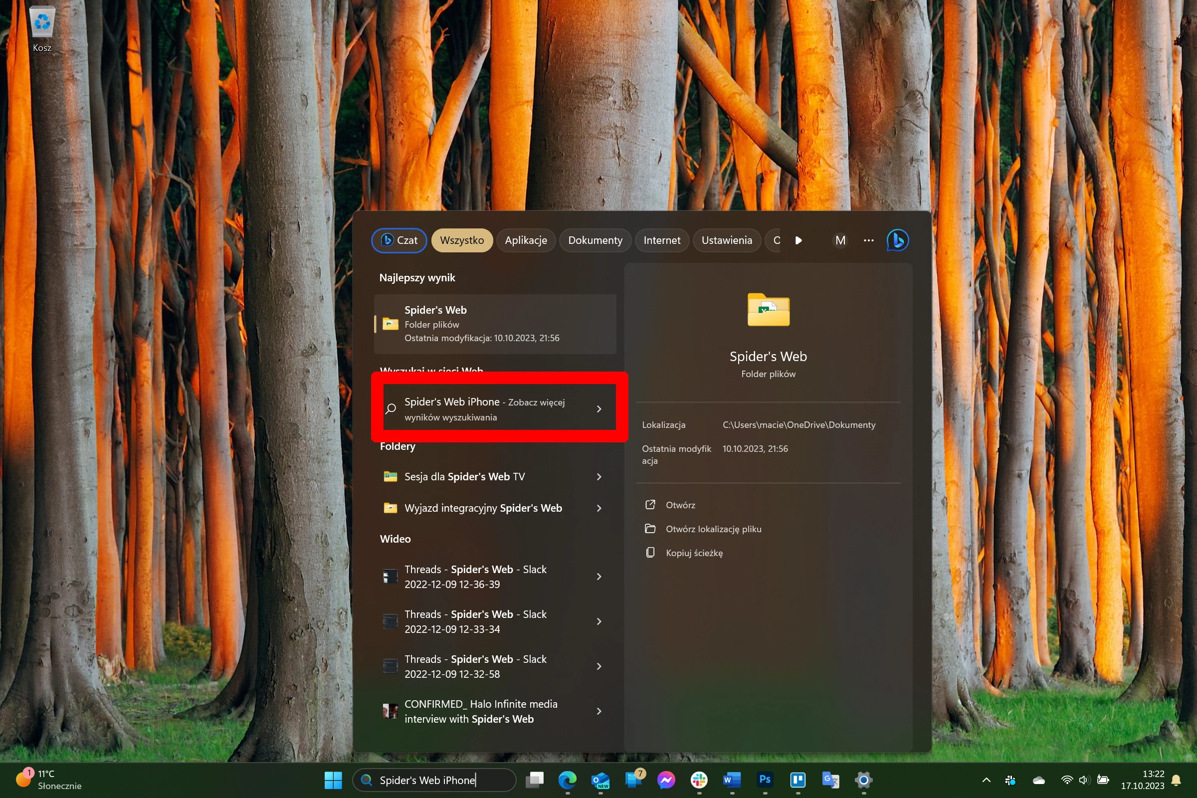Open the notifications bell icon
The image size is (1197, 798).
coord(1177,780)
